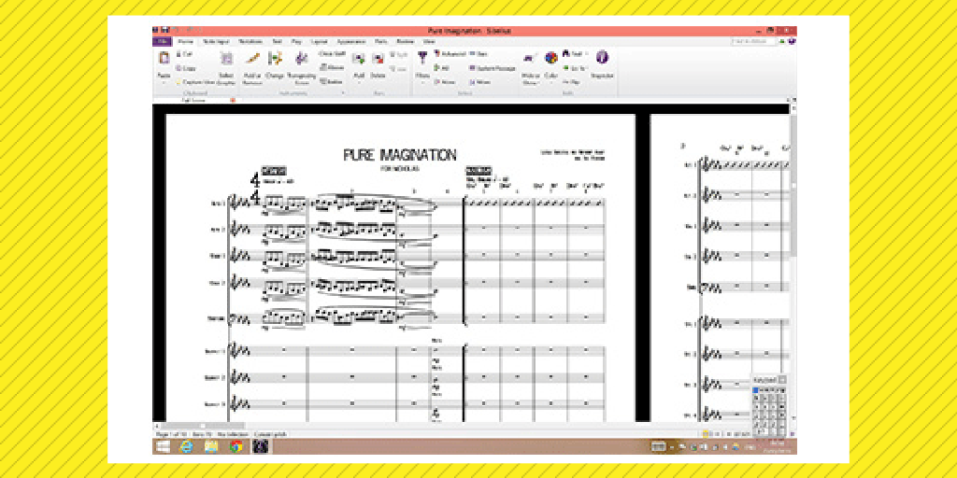Image resolution: width=957 pixels, height=478 pixels.
Task: Switch to the Appearance tab
Action: click(x=351, y=41)
